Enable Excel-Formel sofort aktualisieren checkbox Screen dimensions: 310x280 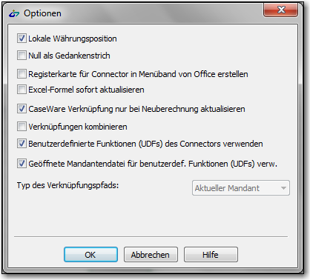point(22,90)
